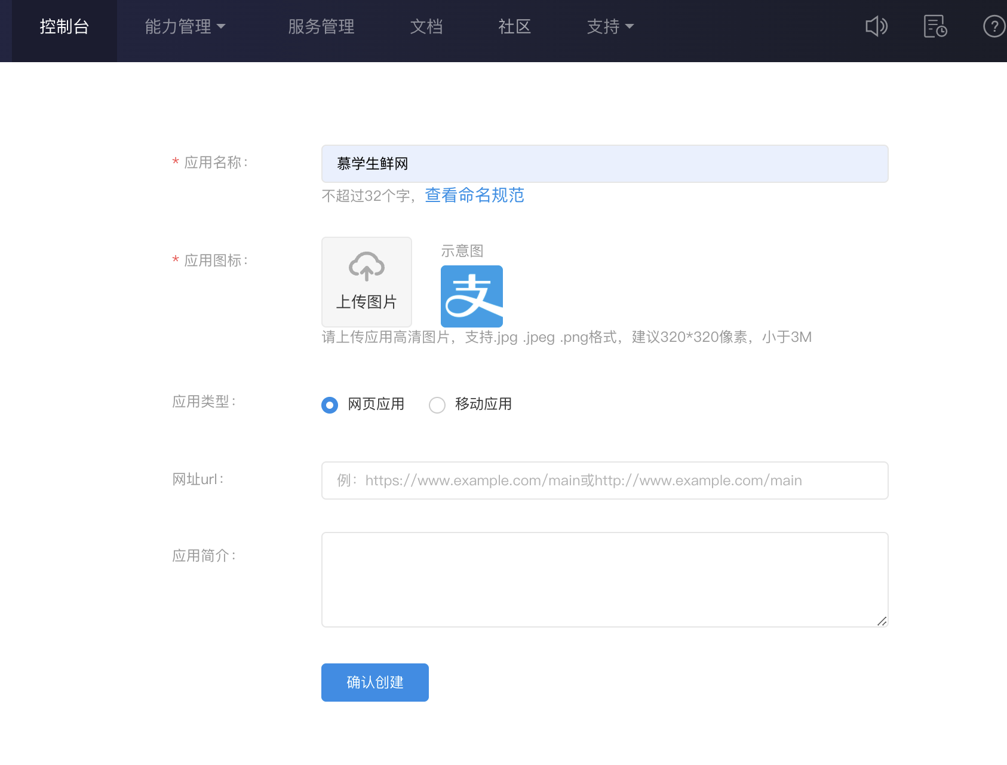The height and width of the screenshot is (765, 1007).
Task: Click the 网址url input field
Action: pyautogui.click(x=605, y=481)
